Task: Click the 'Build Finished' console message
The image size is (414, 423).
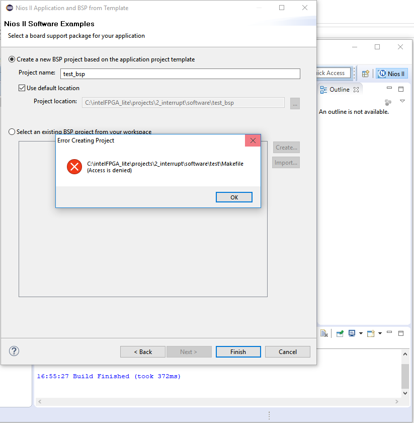Action: pos(109,376)
